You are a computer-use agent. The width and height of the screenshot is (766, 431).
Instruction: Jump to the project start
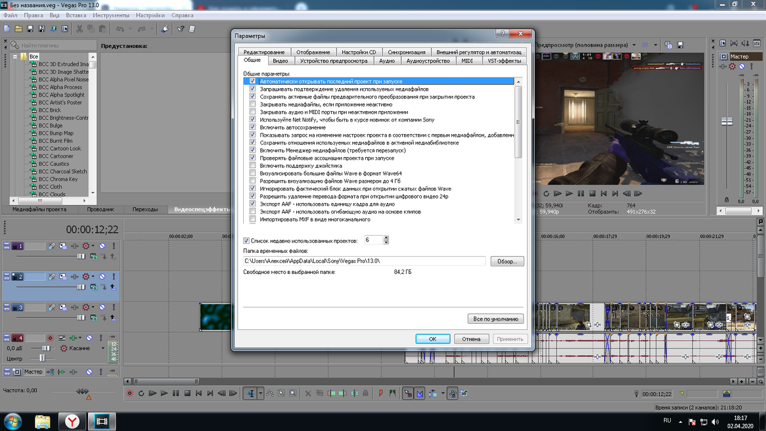coord(199,393)
